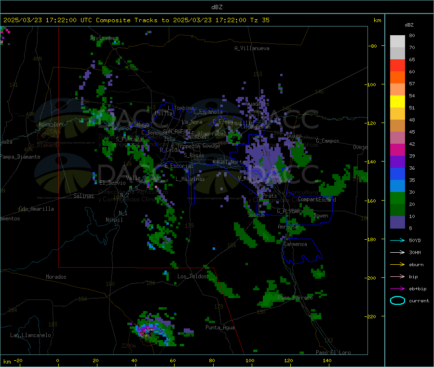Click the 'Pampa_Diamante' map label

coord(20,157)
